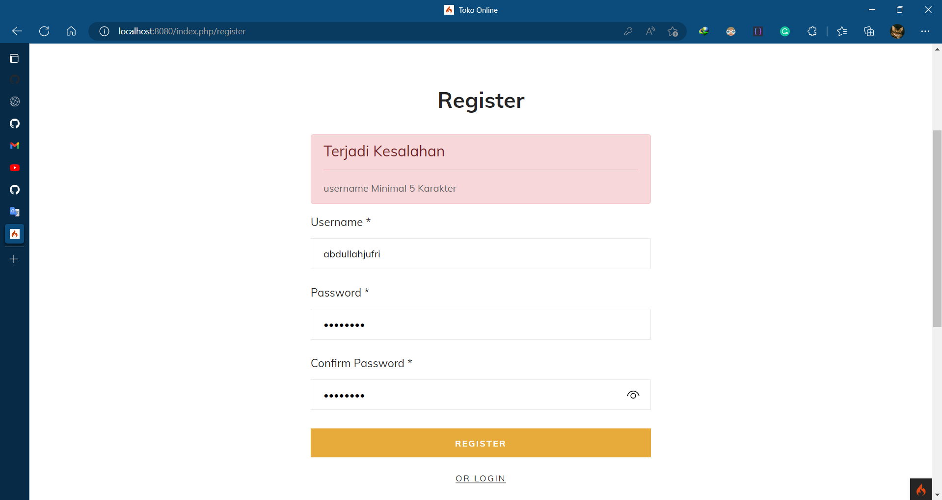Open Google Translate from the sidebar
This screenshot has height=500, width=942.
tap(14, 212)
